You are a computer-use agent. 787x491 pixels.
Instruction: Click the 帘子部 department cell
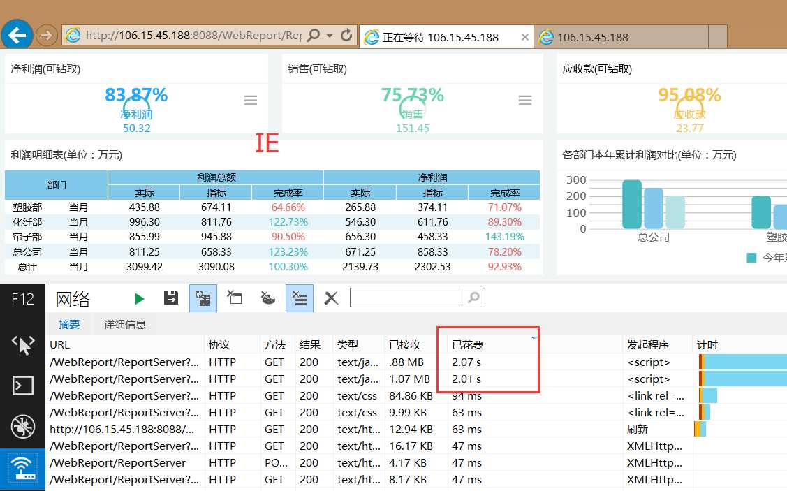point(28,237)
